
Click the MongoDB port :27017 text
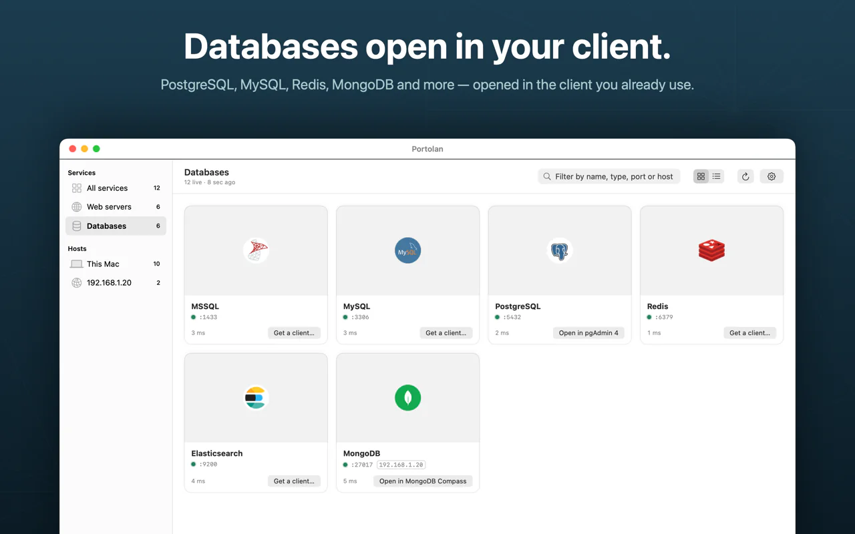tap(362, 465)
